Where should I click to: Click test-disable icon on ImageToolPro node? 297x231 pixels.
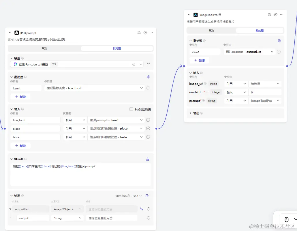[270, 15]
